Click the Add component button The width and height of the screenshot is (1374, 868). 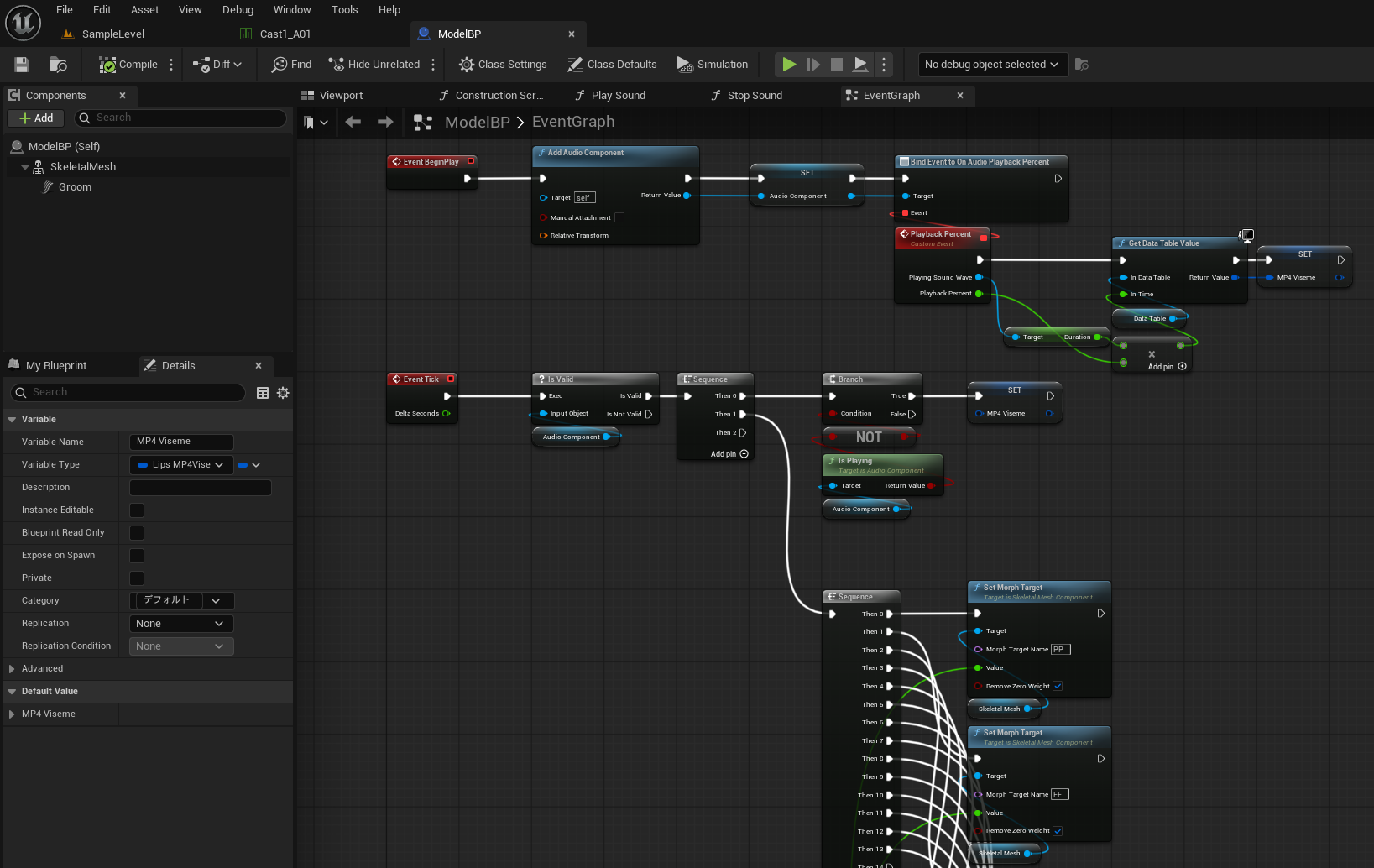pyautogui.click(x=36, y=118)
